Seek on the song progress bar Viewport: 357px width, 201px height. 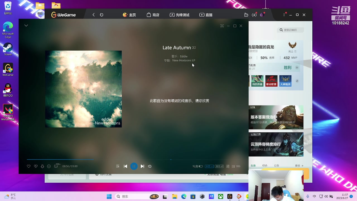point(134,159)
